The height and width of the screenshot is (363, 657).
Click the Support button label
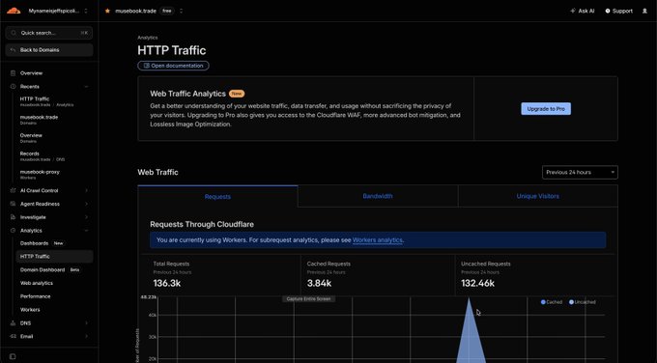point(622,11)
